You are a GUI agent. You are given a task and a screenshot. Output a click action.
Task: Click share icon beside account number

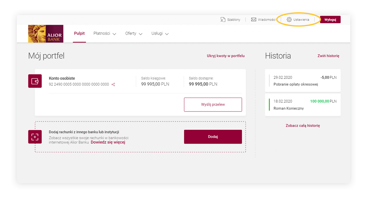(113, 85)
